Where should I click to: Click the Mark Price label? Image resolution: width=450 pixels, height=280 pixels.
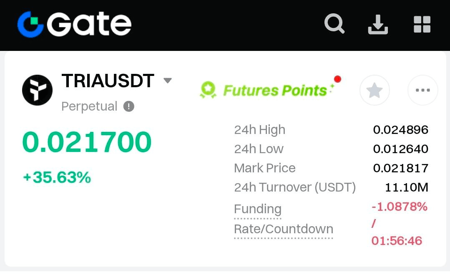265,168
